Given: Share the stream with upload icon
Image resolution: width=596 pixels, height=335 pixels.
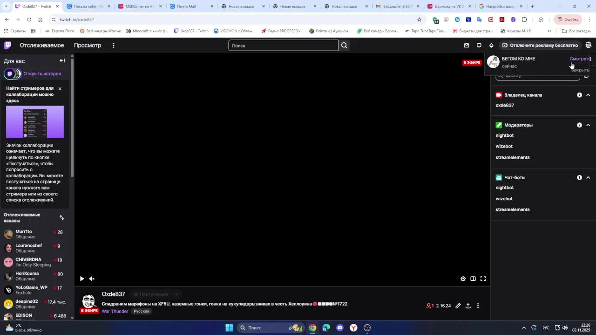Looking at the screenshot, I should click(468, 306).
